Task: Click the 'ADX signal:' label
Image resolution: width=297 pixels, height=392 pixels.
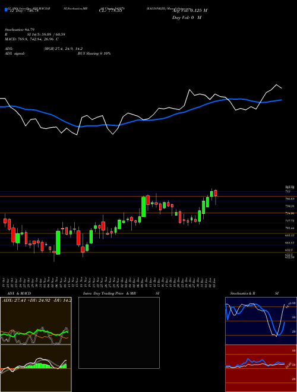Action: pos(15,53)
